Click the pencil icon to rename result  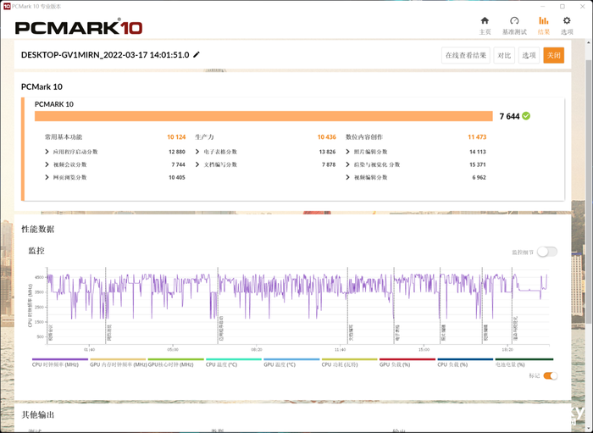coord(197,55)
